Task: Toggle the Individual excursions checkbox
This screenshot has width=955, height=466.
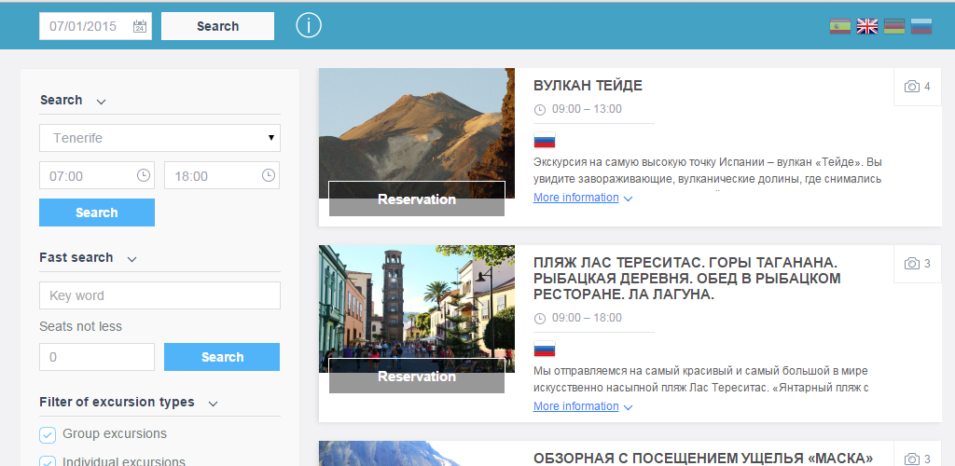Action: click(x=48, y=461)
